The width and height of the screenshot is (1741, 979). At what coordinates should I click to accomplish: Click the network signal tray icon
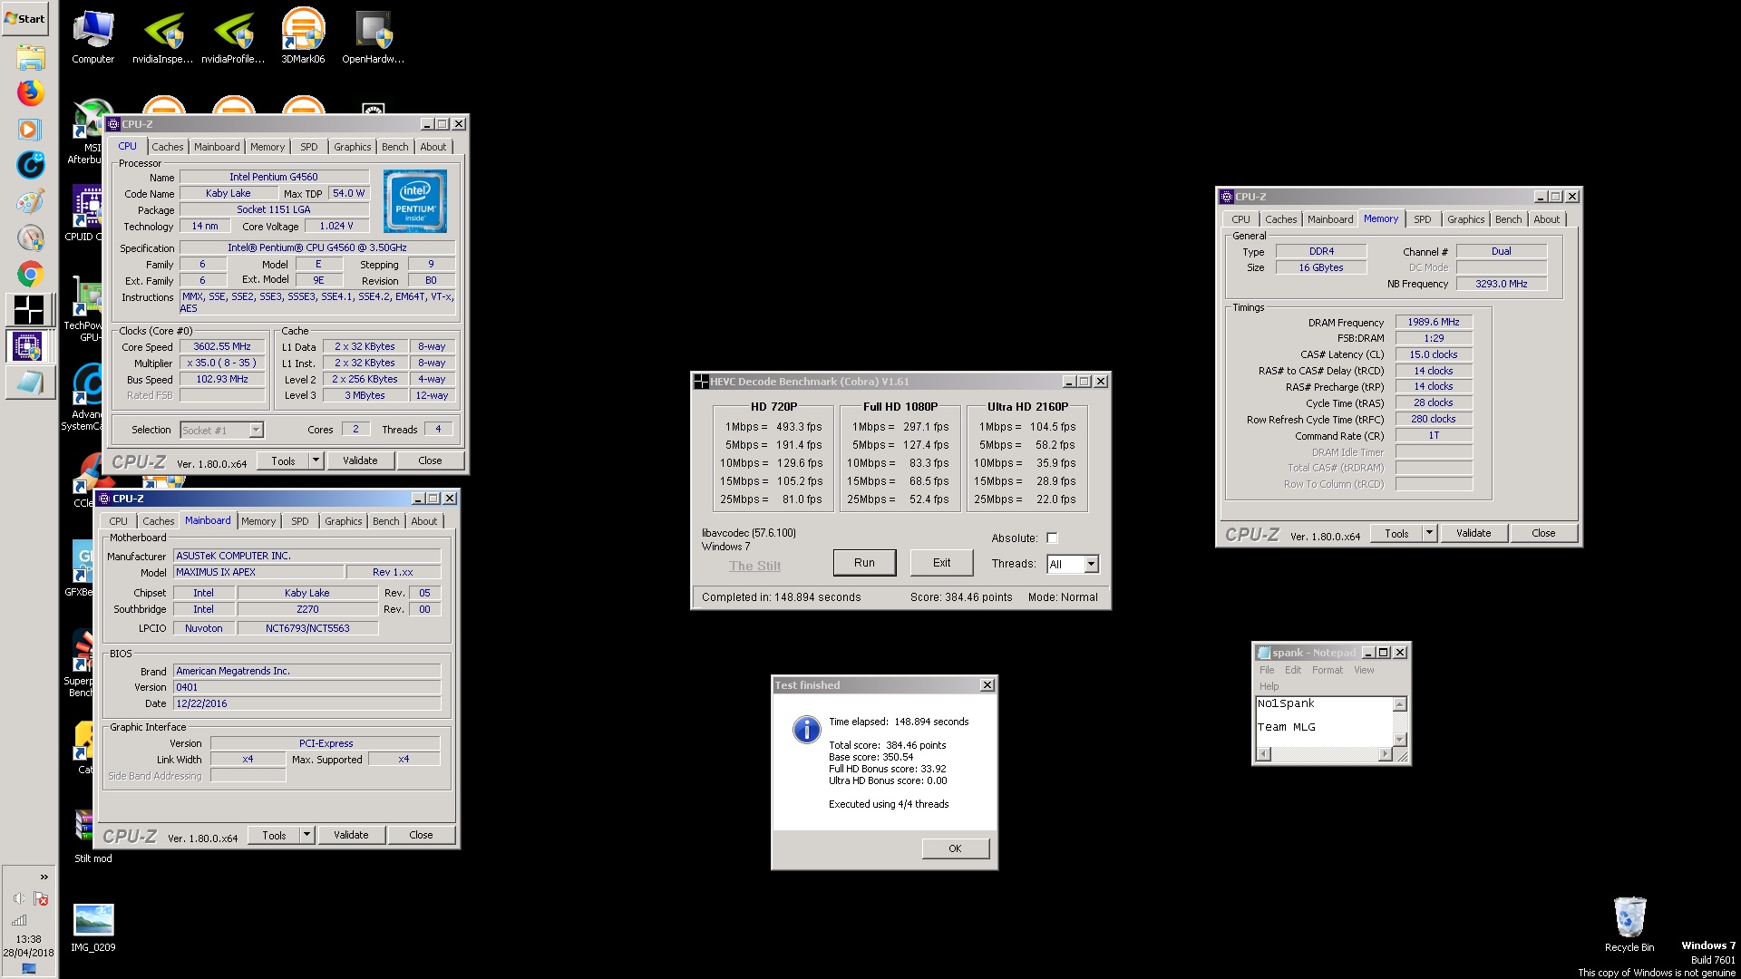pos(19,920)
